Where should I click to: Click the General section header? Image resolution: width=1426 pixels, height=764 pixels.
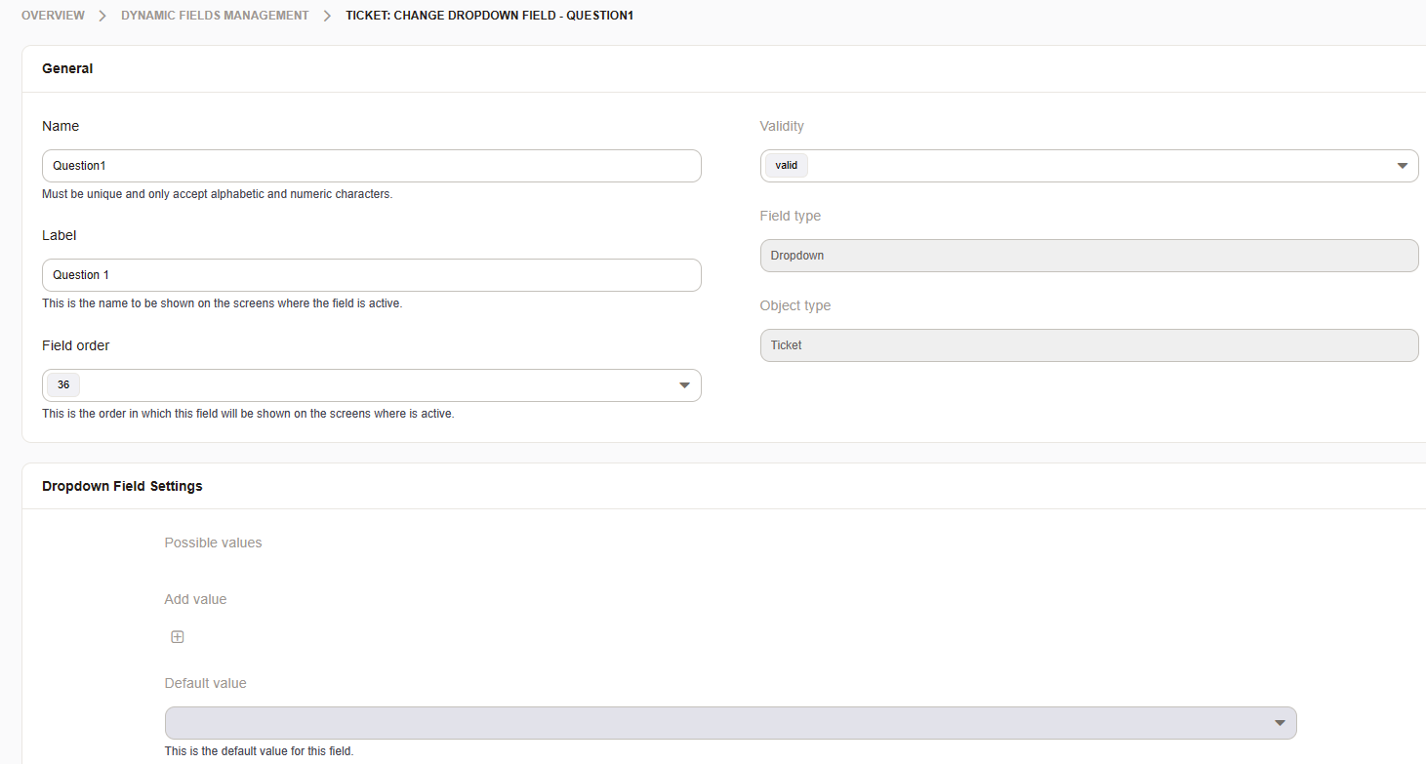tap(67, 68)
